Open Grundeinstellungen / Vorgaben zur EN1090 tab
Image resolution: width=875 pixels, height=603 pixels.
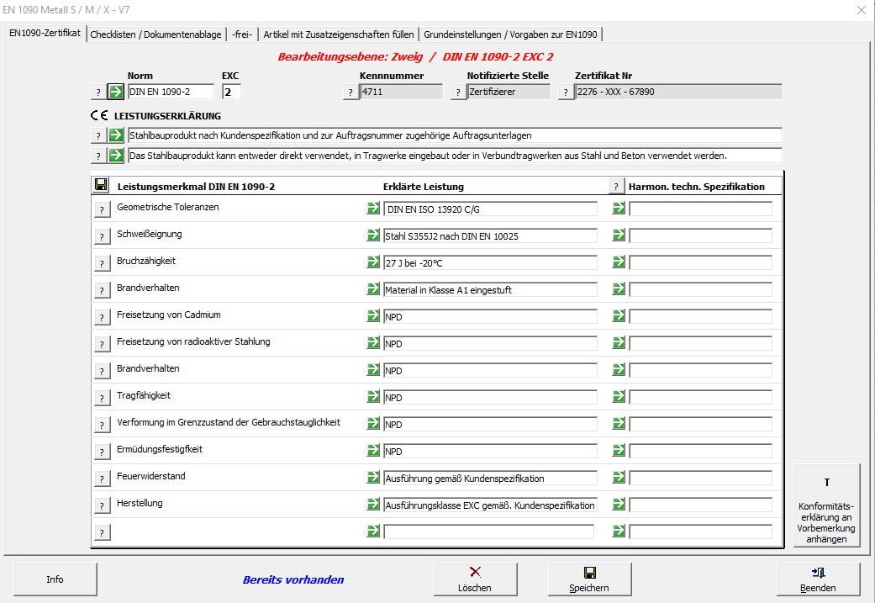(x=510, y=34)
